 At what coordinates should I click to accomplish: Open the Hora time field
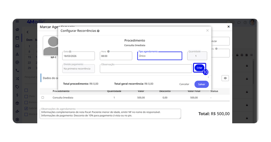pyautogui.click(x=116, y=56)
